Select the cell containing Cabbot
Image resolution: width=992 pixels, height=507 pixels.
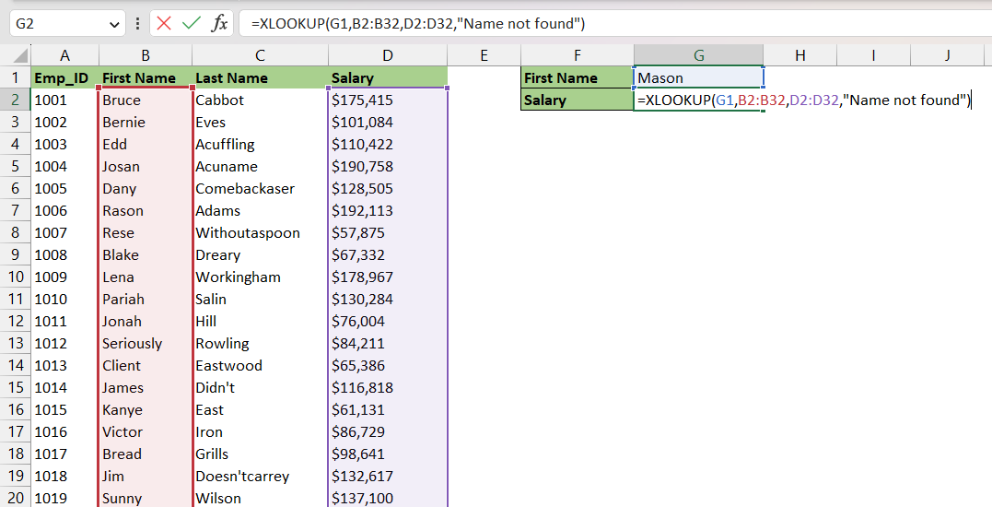[260, 100]
